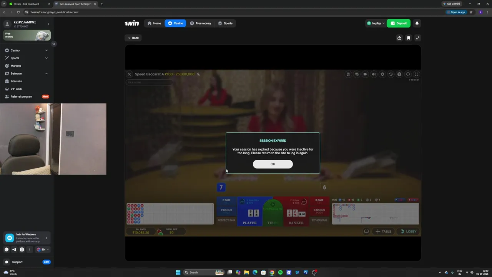Open the Telegram social icon

(x=14, y=249)
